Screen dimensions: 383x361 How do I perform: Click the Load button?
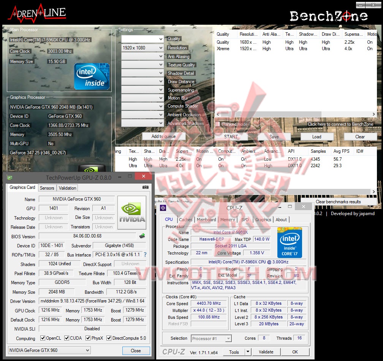[317, 136]
